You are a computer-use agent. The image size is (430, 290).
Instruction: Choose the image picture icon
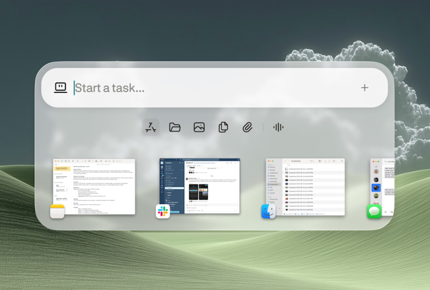199,127
